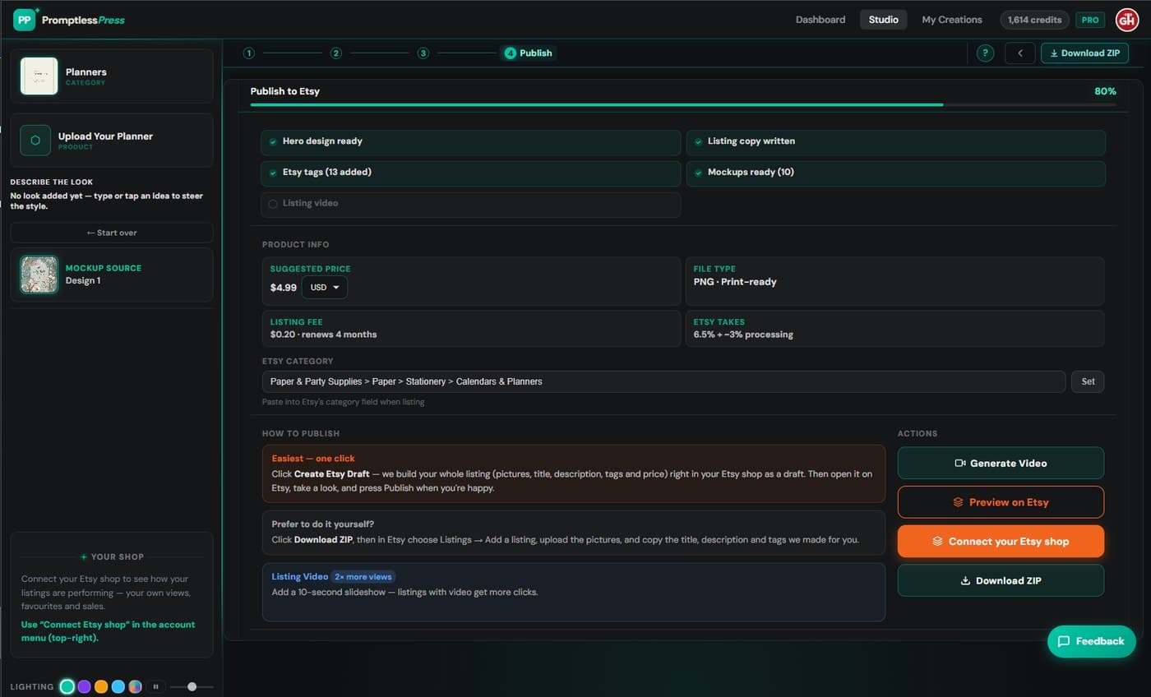The image size is (1151, 697).
Task: Go to step 2 in the progress stepper
Action: click(336, 53)
